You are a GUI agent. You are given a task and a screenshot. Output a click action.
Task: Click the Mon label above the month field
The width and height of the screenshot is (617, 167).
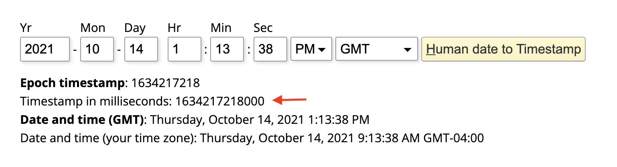pos(93,28)
